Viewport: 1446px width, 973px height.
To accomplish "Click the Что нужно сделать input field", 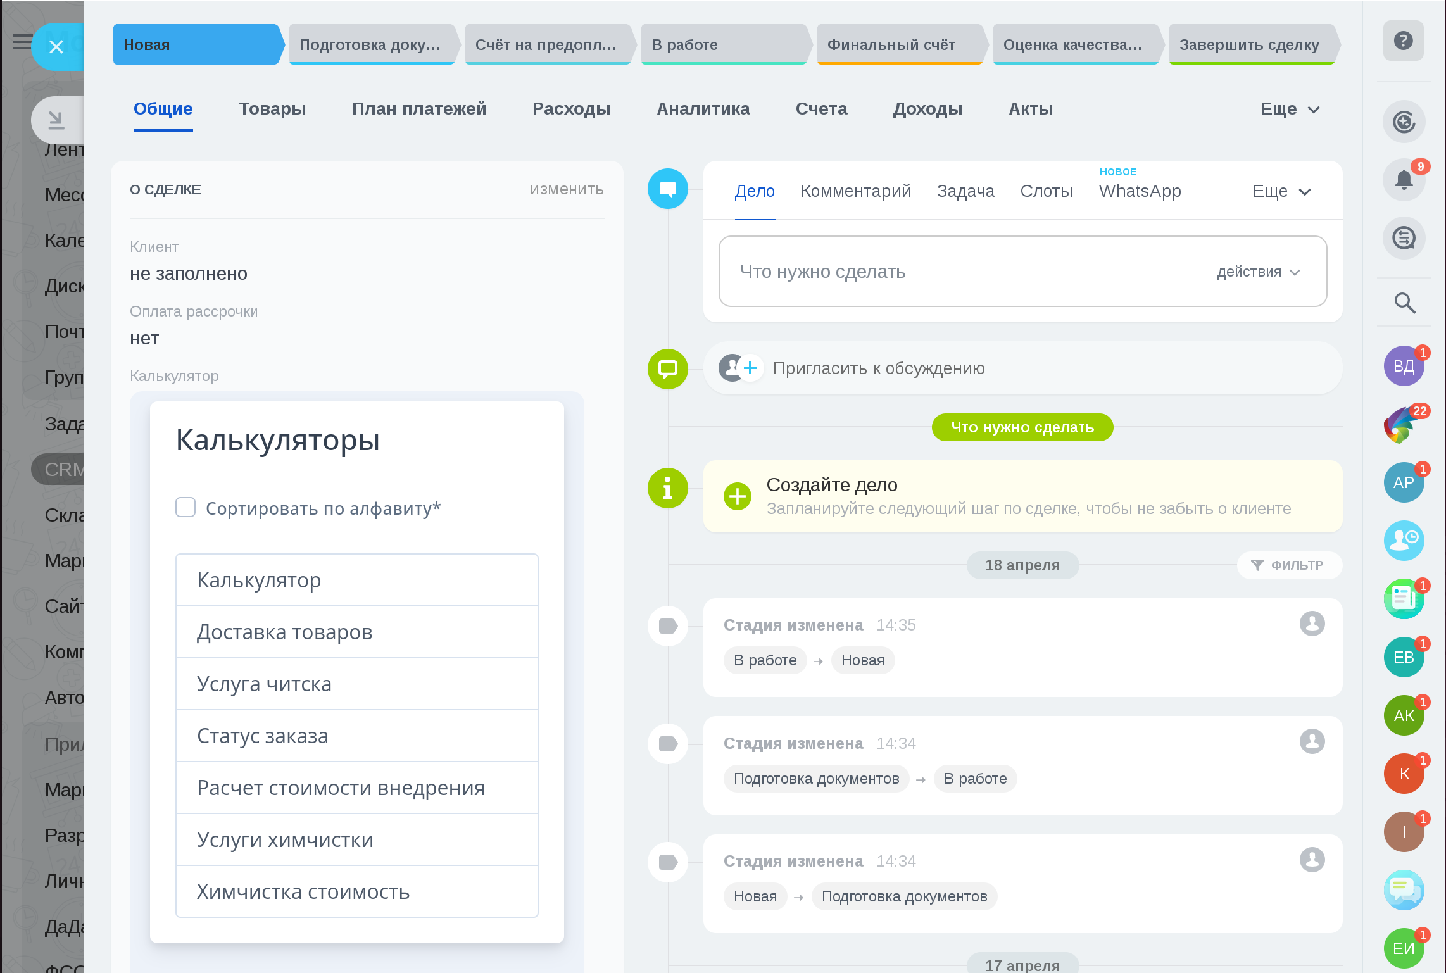I will pyautogui.click(x=950, y=272).
